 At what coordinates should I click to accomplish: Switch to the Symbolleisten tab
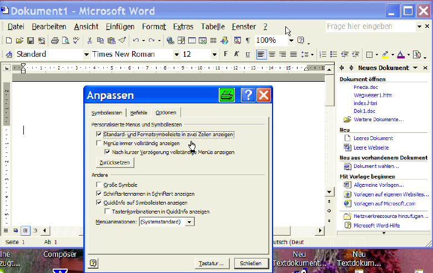pos(105,113)
